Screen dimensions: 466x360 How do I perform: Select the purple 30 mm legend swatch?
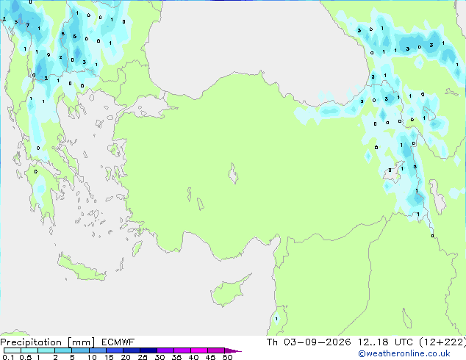pos(165,350)
